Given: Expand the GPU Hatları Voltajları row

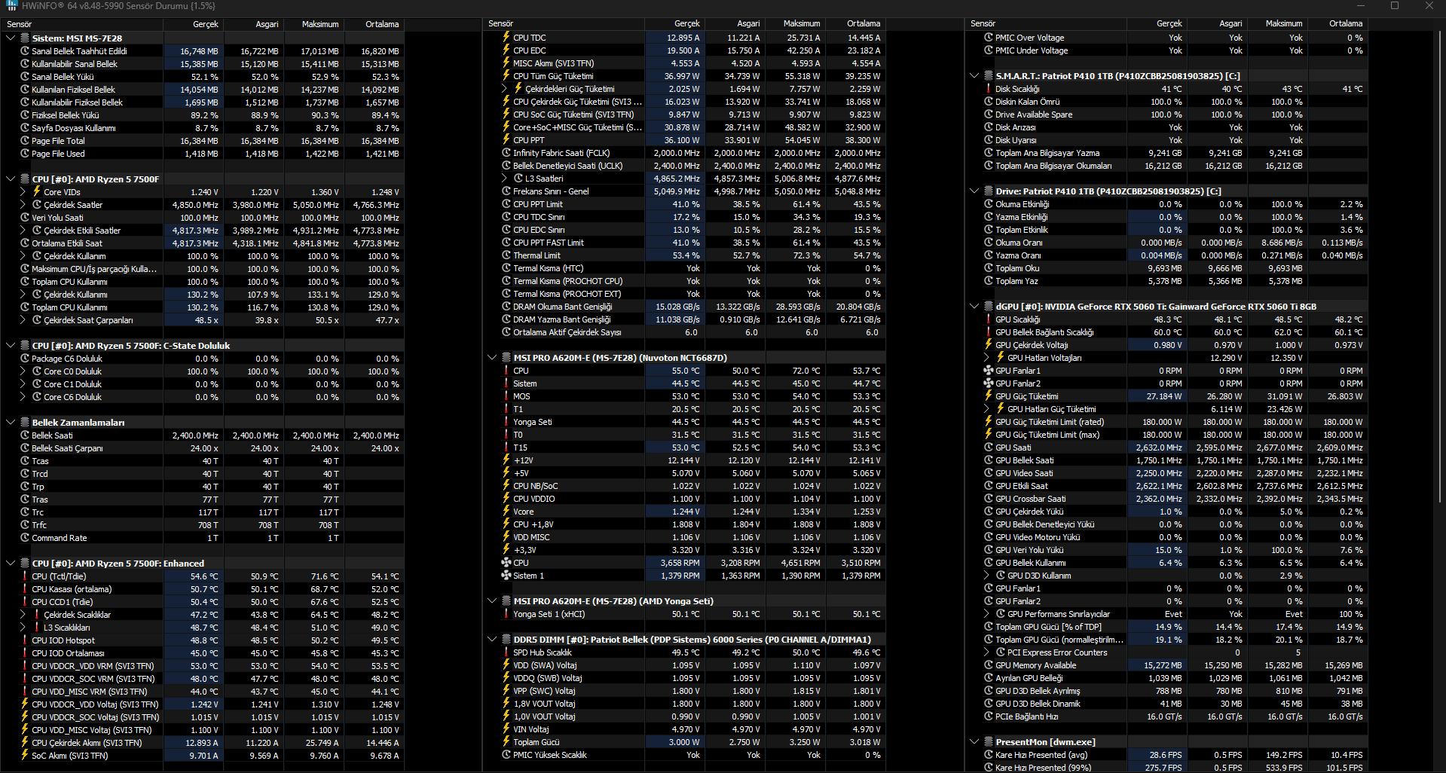Looking at the screenshot, I should (x=986, y=358).
